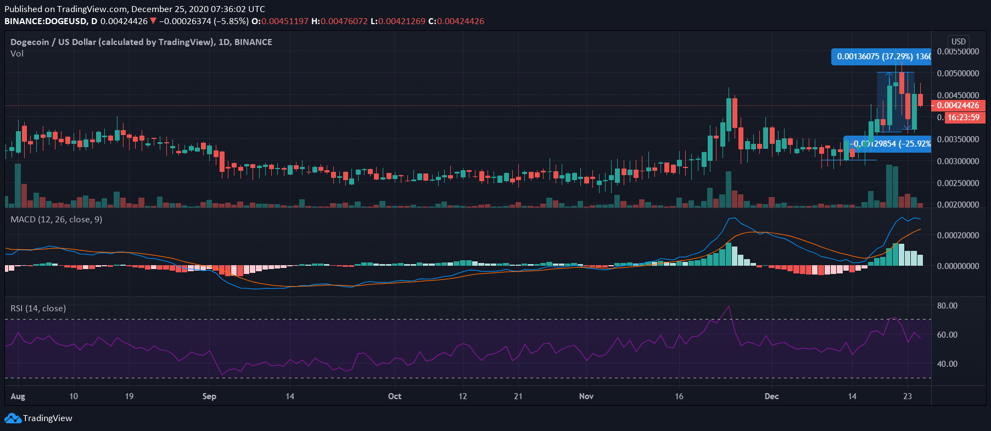
Task: Click the TradingView brand text link
Action: 48,418
